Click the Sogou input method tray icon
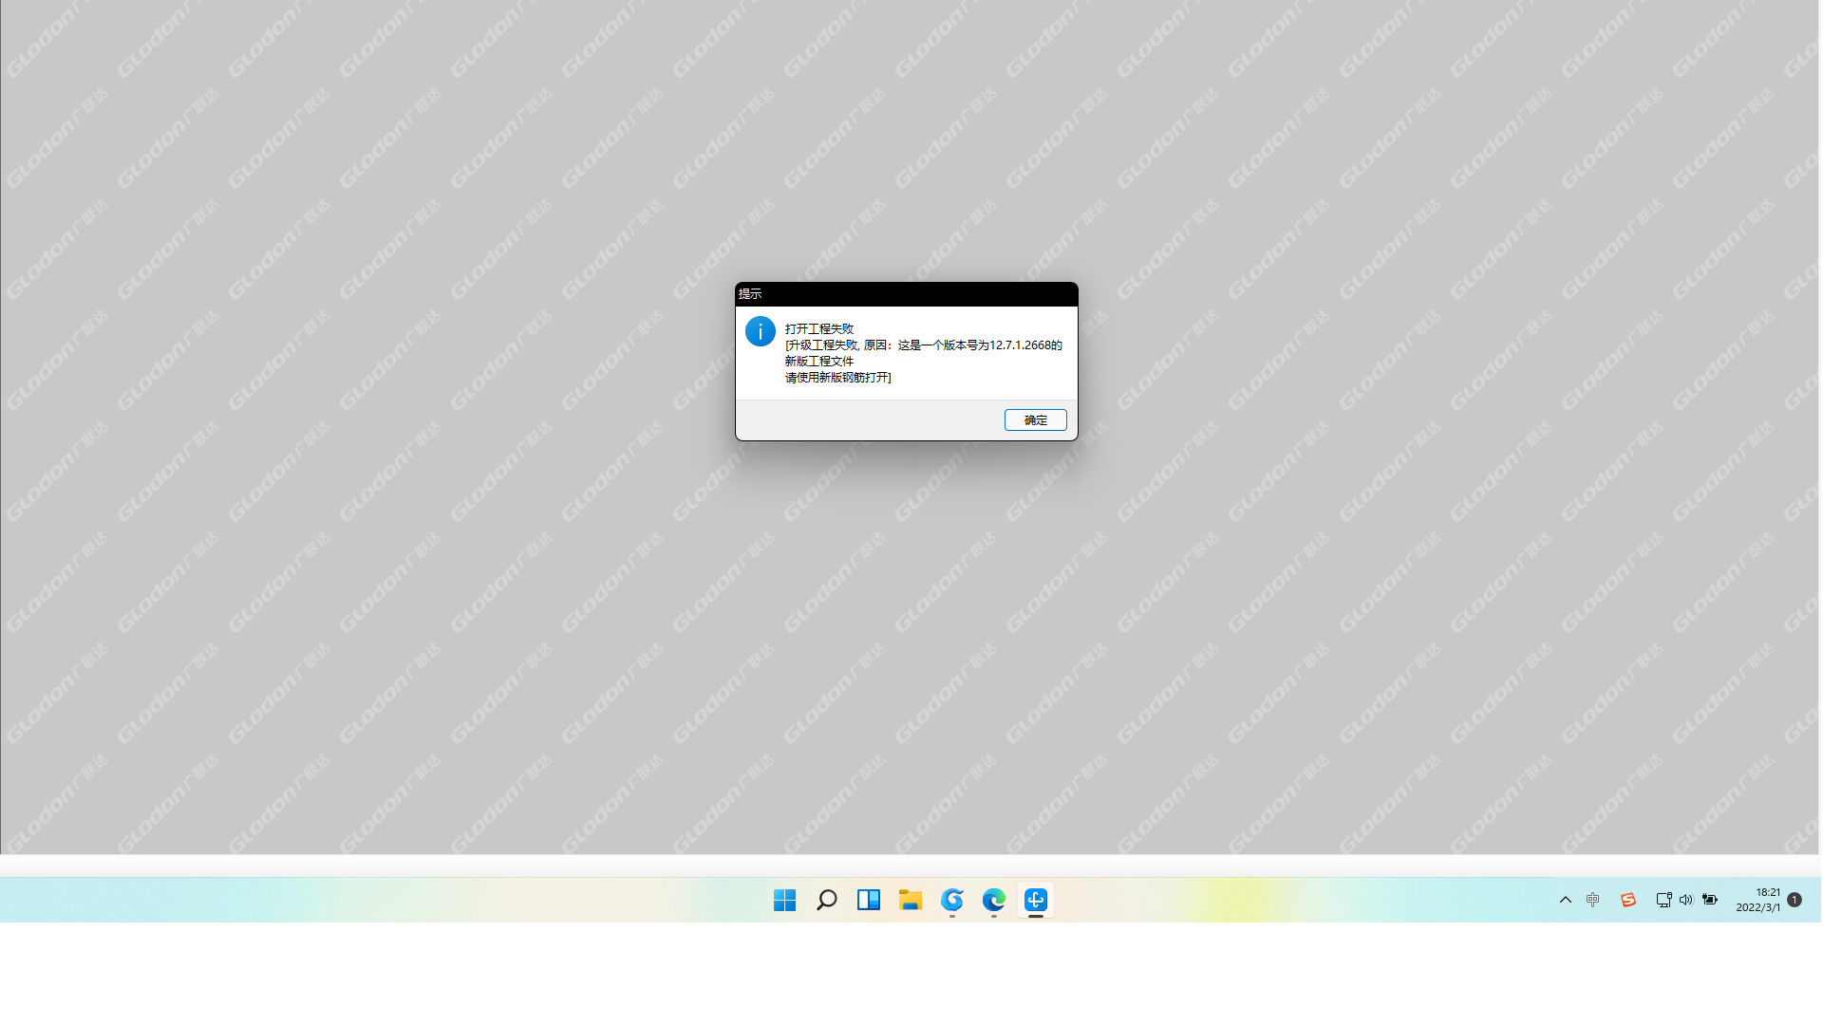Screen dimensions: 1823x1025 point(1628,900)
